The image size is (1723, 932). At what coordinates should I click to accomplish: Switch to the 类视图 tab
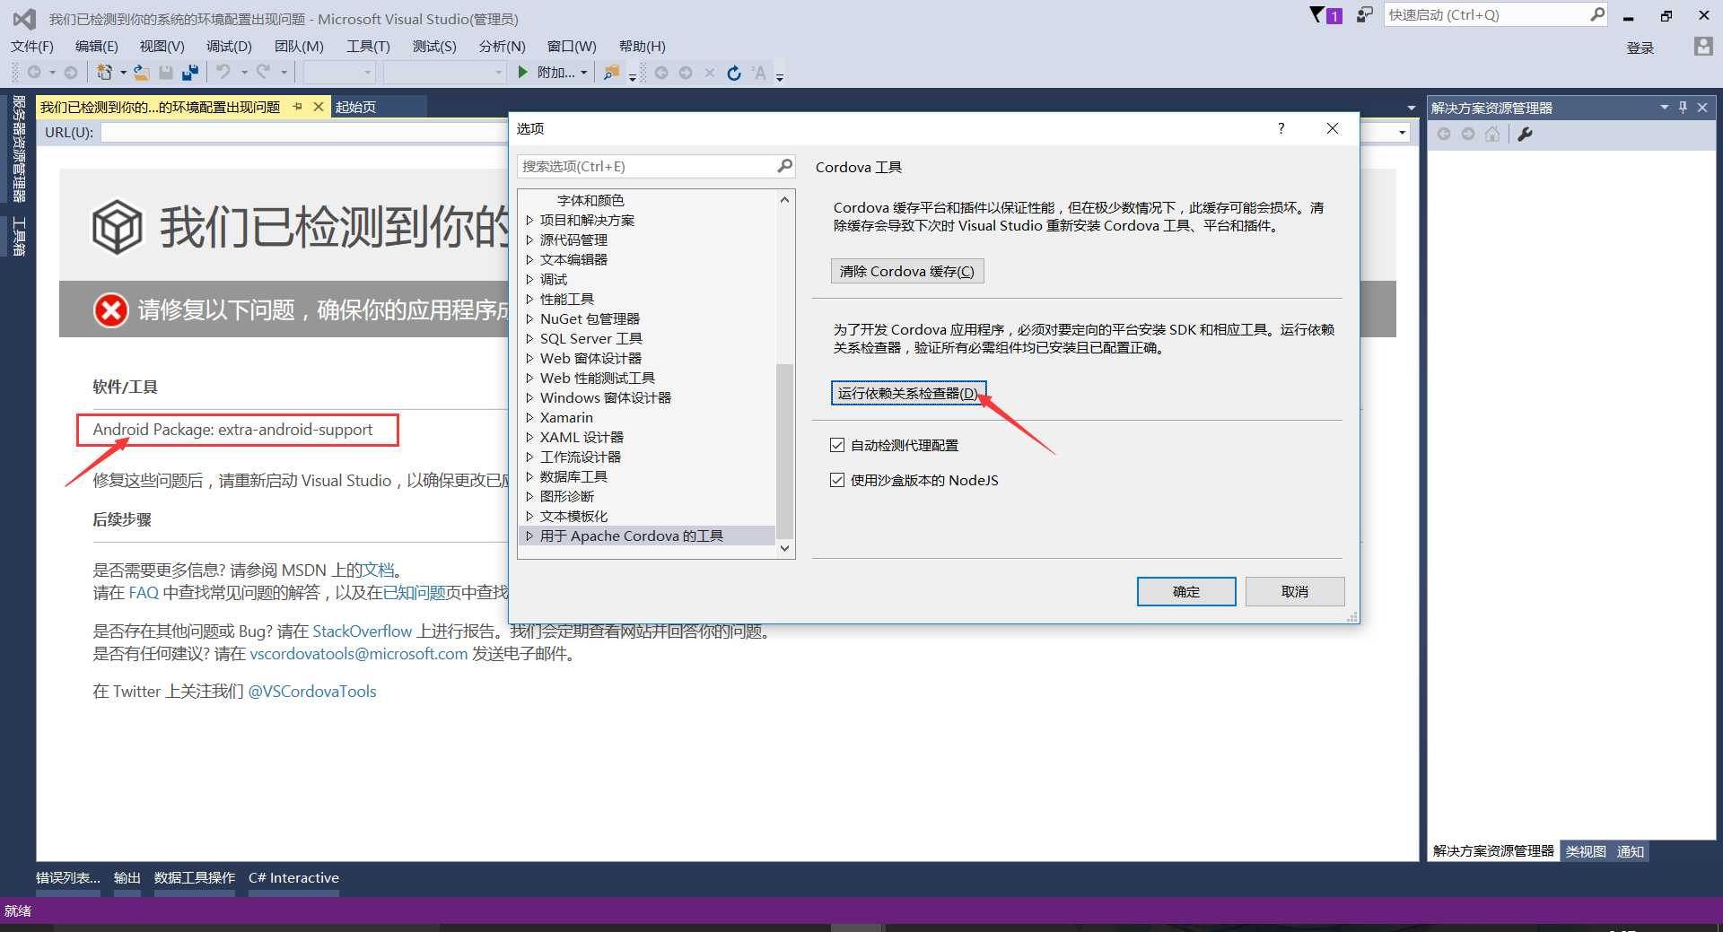tap(1586, 851)
